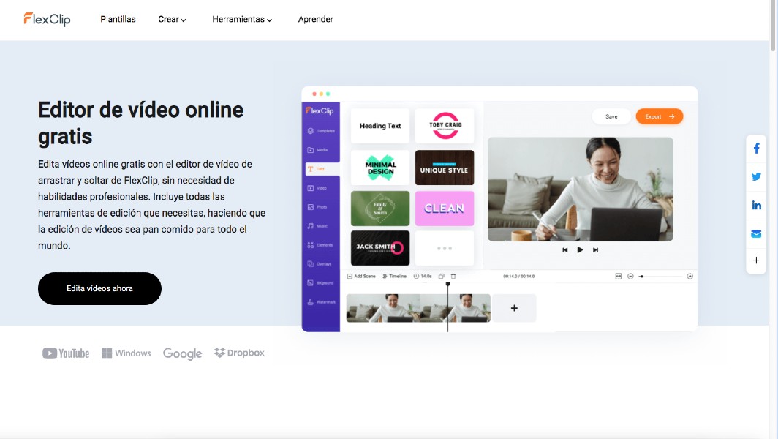The height and width of the screenshot is (439, 778).
Task: Share the page on Twitter
Action: pyautogui.click(x=756, y=177)
